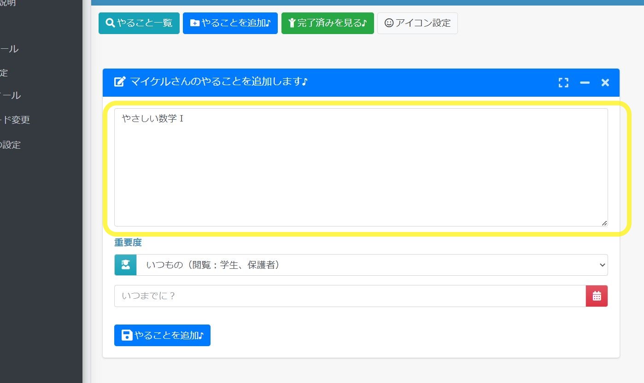Viewport: 644px width, 383px height.
Task: Click the magnifier icon on やること一覧 button
Action: pos(110,23)
